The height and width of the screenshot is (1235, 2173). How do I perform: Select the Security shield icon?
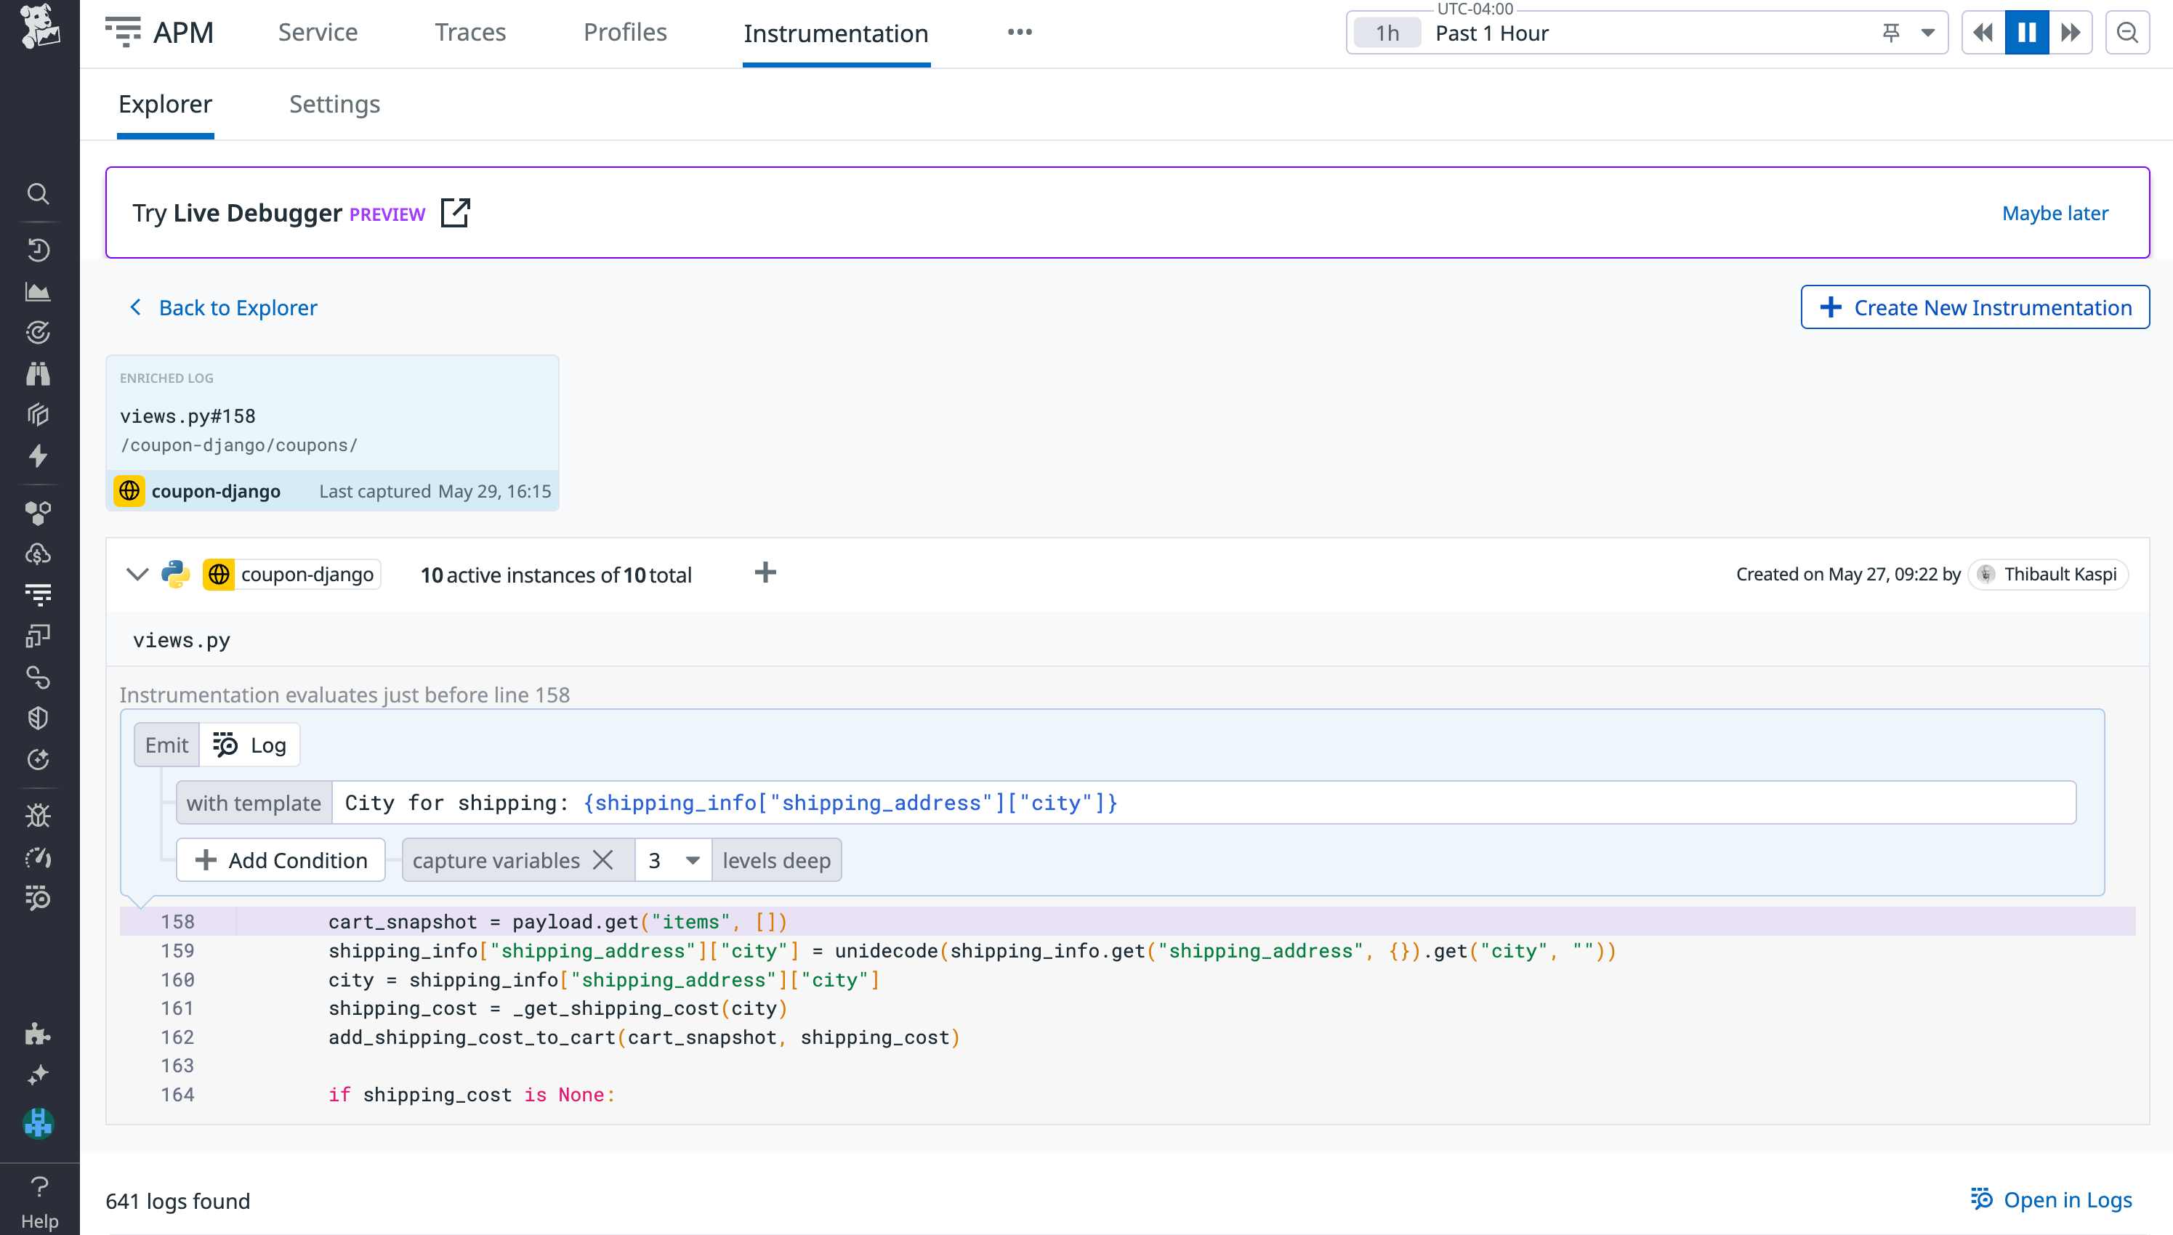tap(39, 717)
